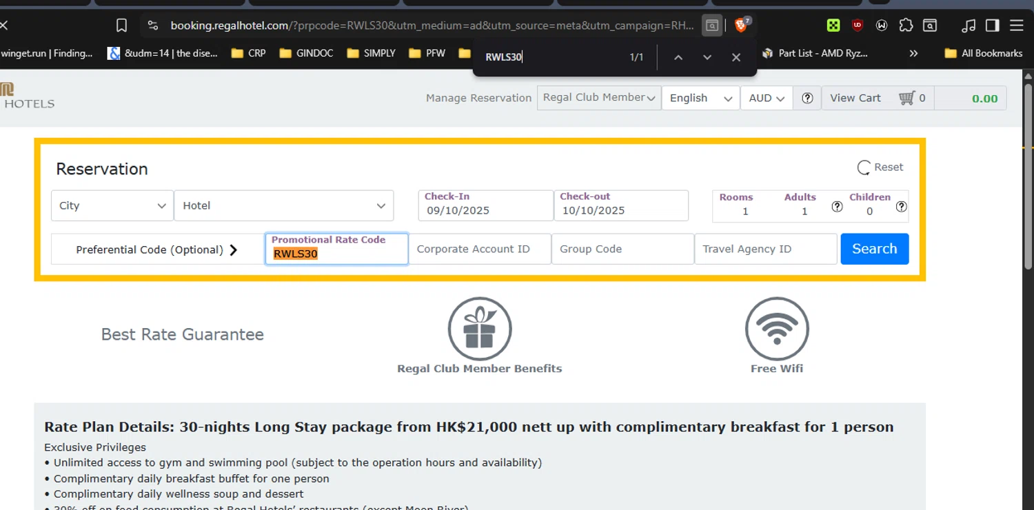The height and width of the screenshot is (510, 1034).
Task: Click Manage Reservation link
Action: (x=478, y=98)
